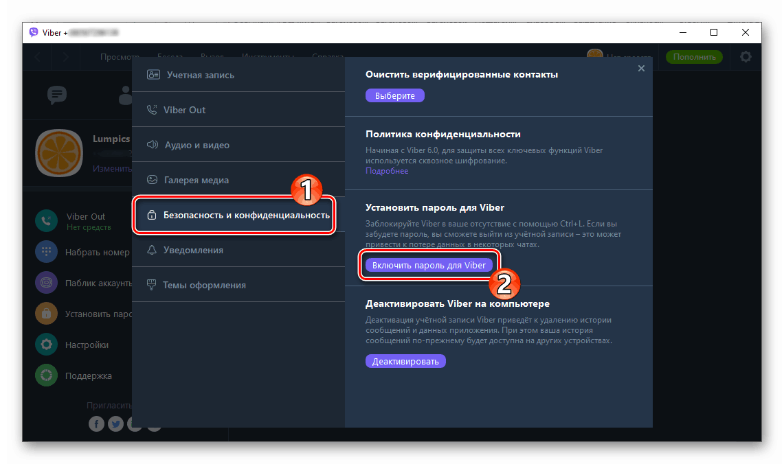
Task: Click the Twitter invite icon
Action: coord(115,424)
